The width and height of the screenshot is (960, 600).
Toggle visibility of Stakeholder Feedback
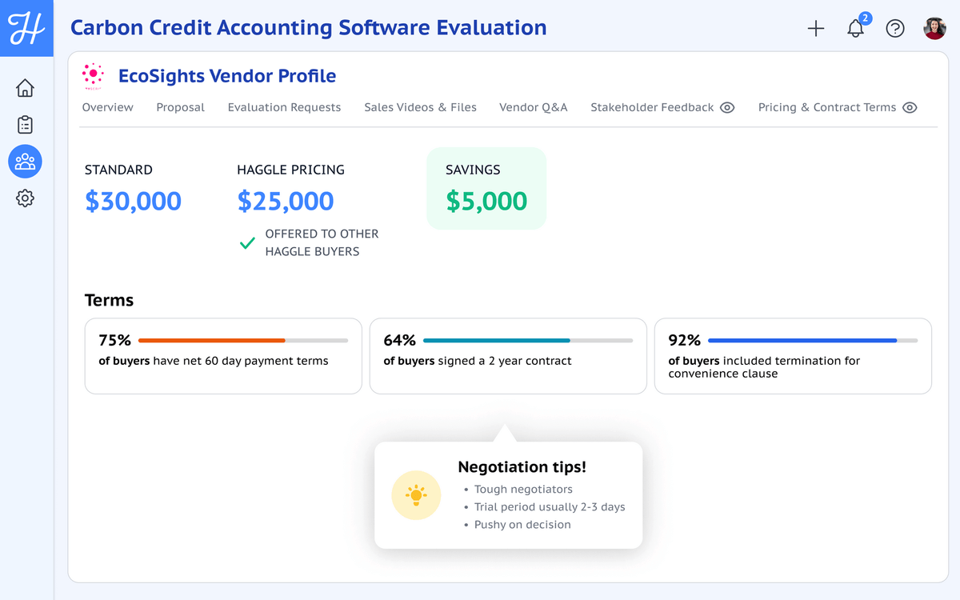pyautogui.click(x=727, y=107)
